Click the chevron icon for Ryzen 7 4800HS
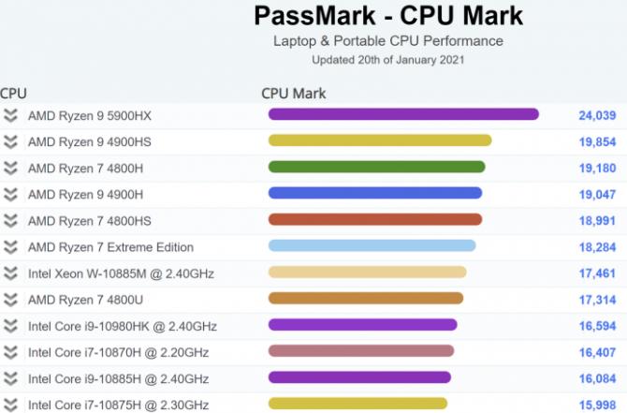The height and width of the screenshot is (413, 627). [x=11, y=220]
